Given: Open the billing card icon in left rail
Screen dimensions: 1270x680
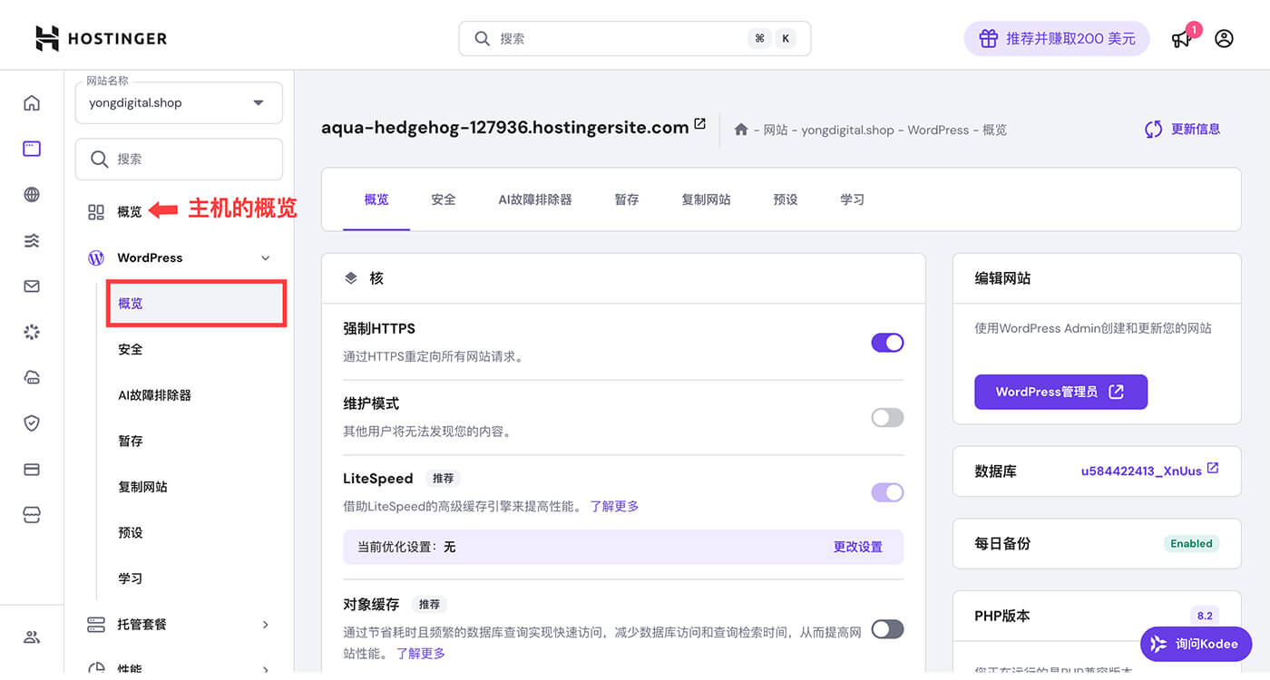Looking at the screenshot, I should (x=32, y=470).
